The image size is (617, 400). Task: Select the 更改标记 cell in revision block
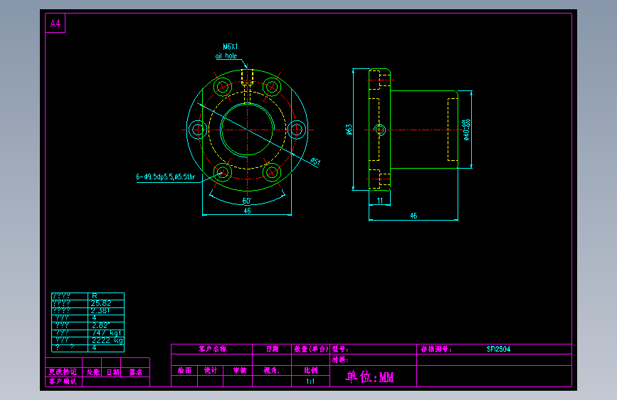click(x=63, y=372)
